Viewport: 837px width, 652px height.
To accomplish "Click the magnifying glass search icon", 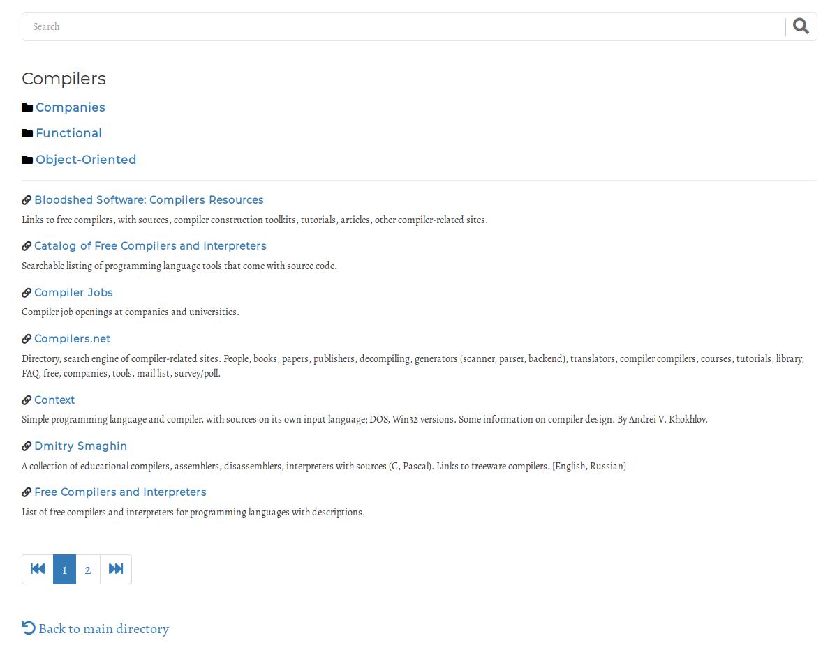I will pos(801,26).
